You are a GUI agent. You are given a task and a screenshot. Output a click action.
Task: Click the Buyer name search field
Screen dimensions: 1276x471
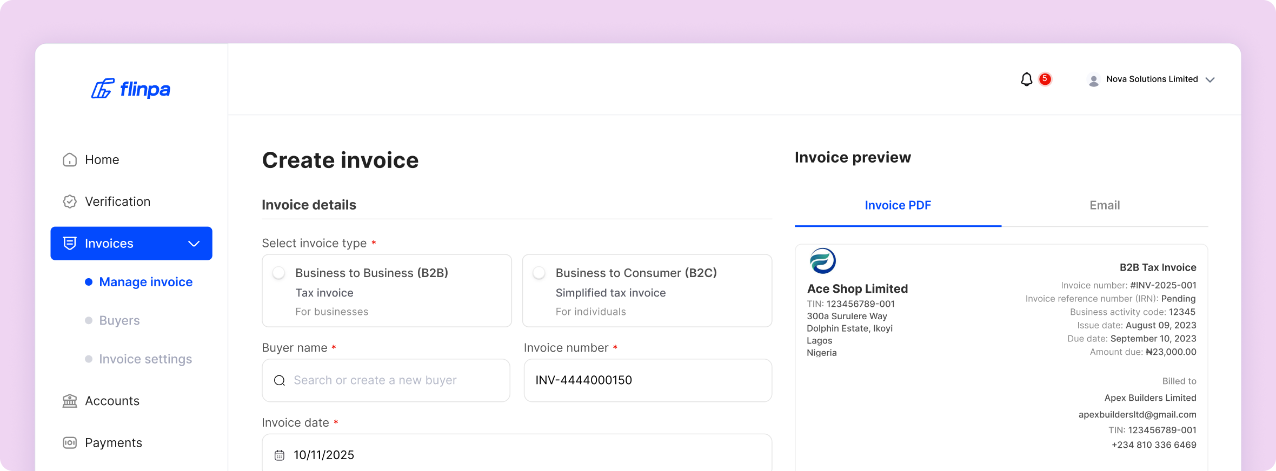click(386, 380)
